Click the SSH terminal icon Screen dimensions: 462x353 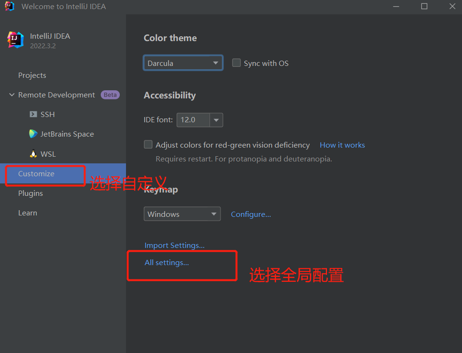(33, 114)
